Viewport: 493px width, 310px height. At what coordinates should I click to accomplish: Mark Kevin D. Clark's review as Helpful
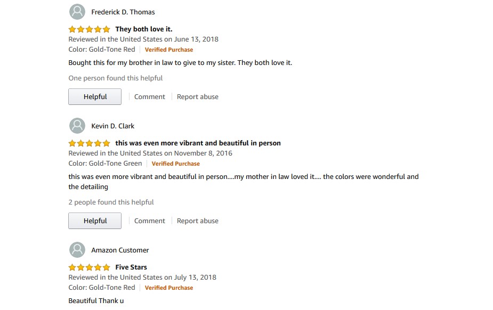click(x=95, y=221)
